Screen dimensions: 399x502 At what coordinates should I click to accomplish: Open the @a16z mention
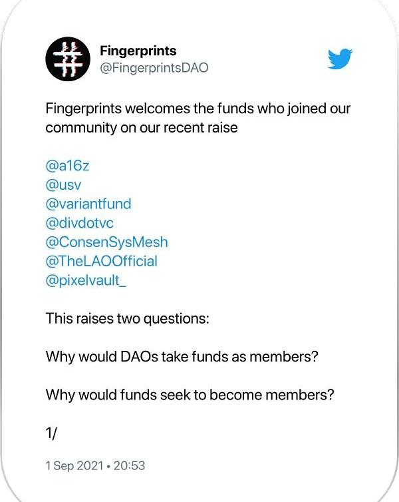pos(67,166)
